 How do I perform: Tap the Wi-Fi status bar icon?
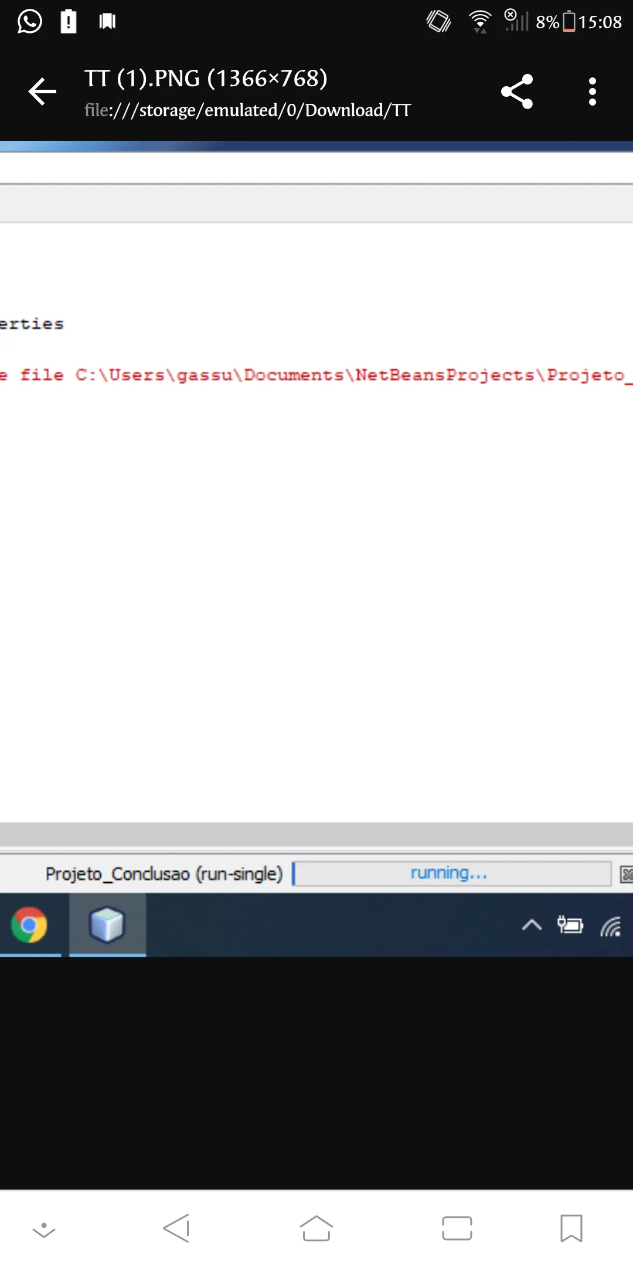click(x=480, y=22)
